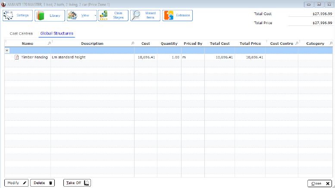Select the Timber Fencing row name
The image size is (335, 188).
(34, 57)
